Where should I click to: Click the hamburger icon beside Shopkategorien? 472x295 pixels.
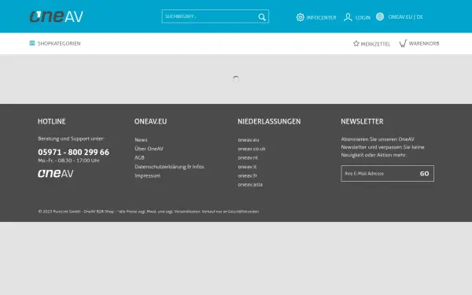point(32,43)
